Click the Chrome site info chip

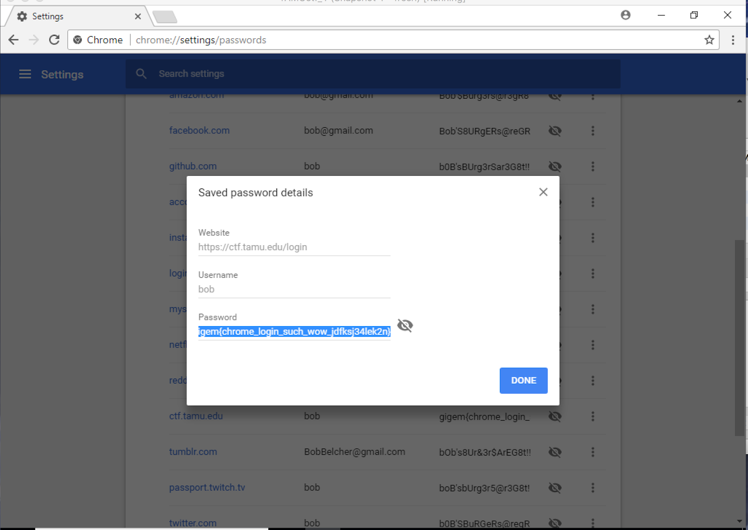pyautogui.click(x=99, y=40)
